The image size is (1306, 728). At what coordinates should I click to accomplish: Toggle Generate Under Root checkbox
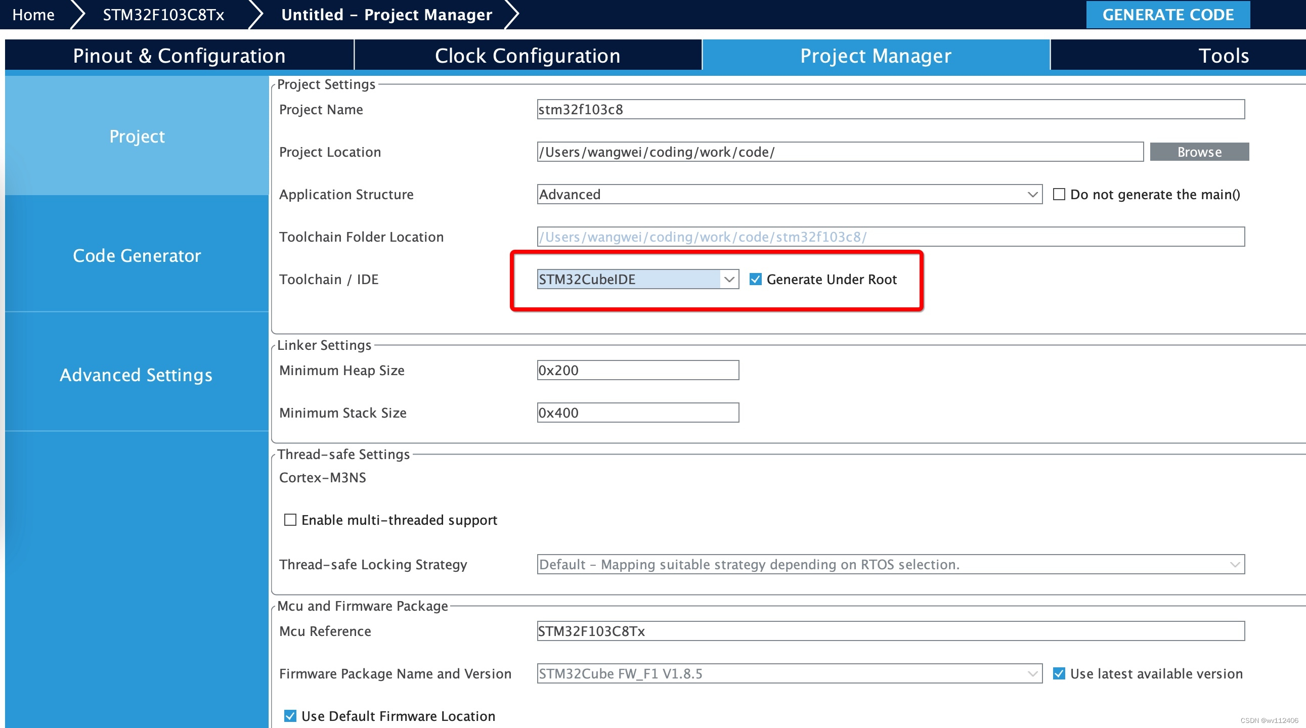755,279
